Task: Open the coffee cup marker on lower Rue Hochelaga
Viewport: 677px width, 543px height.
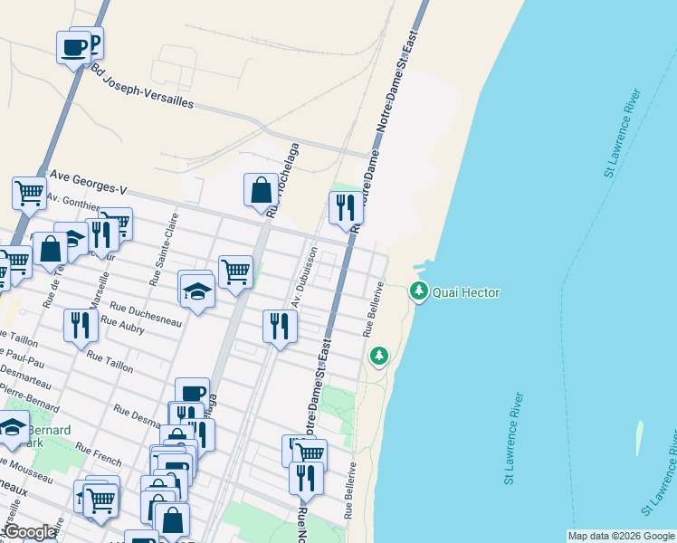Action: click(x=192, y=391)
